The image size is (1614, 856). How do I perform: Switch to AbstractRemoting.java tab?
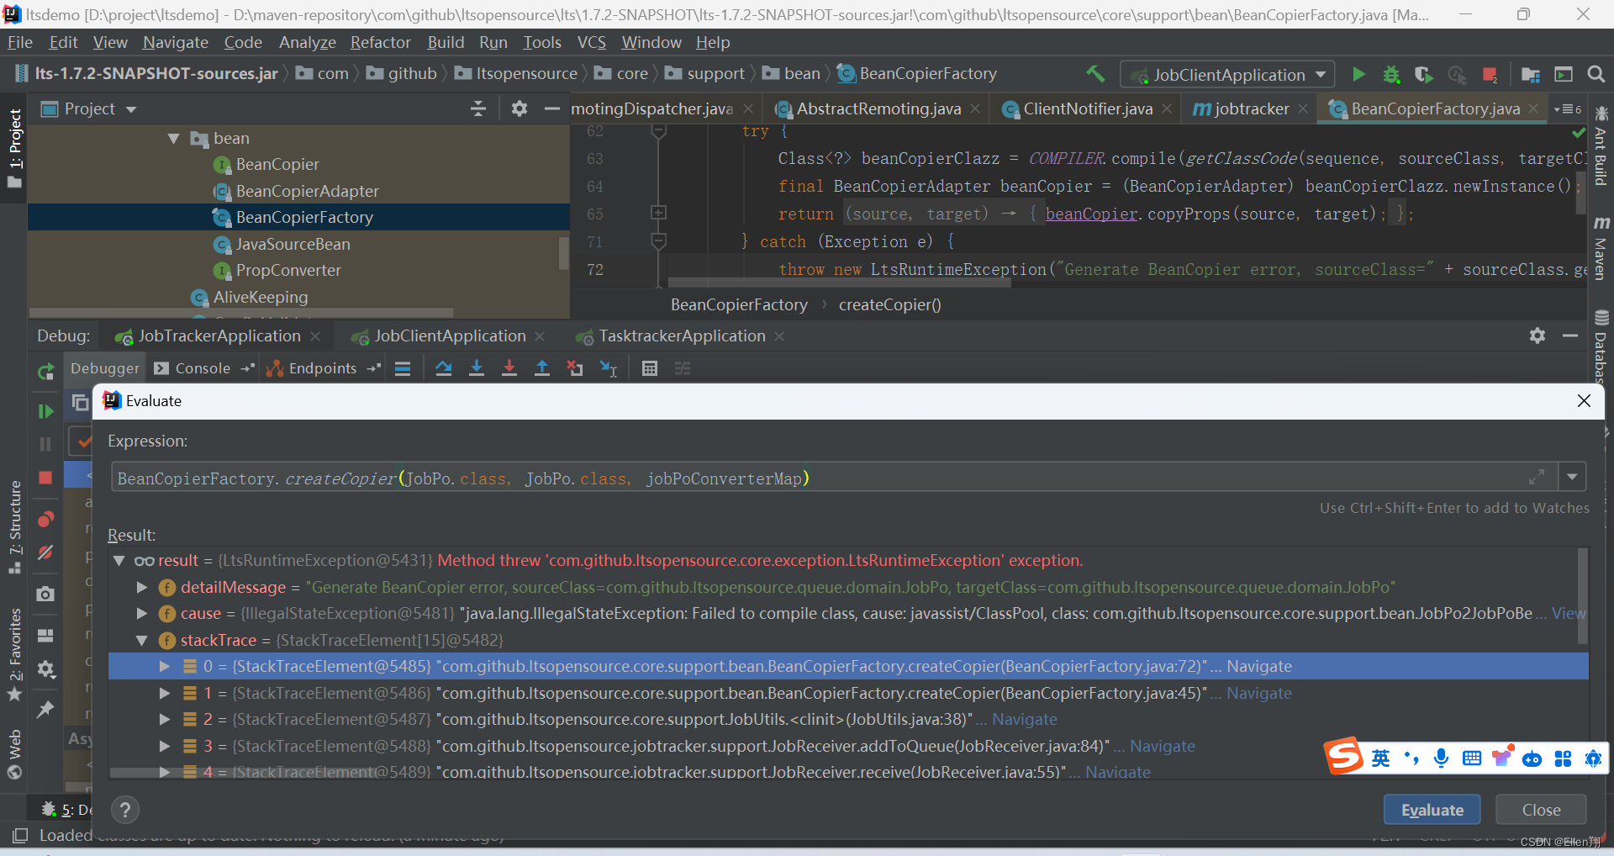pyautogui.click(x=878, y=108)
